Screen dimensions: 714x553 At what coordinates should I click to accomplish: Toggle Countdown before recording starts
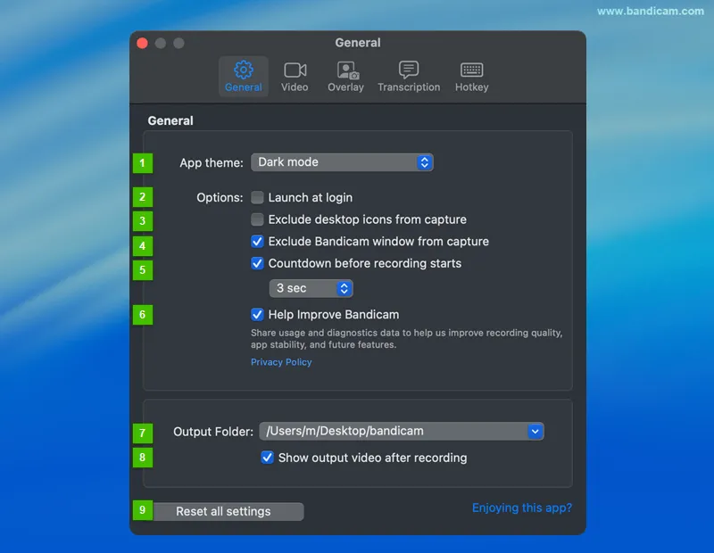[x=257, y=263]
